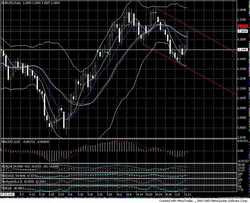This screenshot has height=203, width=250.
Task: Click the 1.0990 price axis value
Action: click(x=242, y=108)
